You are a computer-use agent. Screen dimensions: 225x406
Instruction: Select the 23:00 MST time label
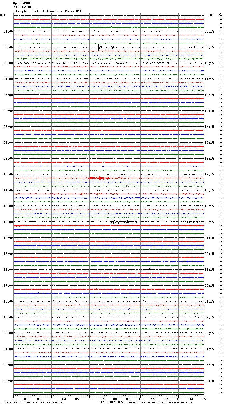click(8, 381)
